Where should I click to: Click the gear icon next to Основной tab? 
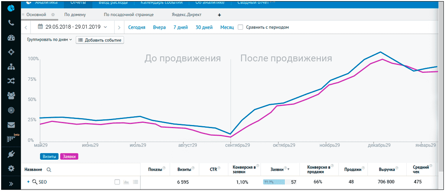[x=52, y=15]
